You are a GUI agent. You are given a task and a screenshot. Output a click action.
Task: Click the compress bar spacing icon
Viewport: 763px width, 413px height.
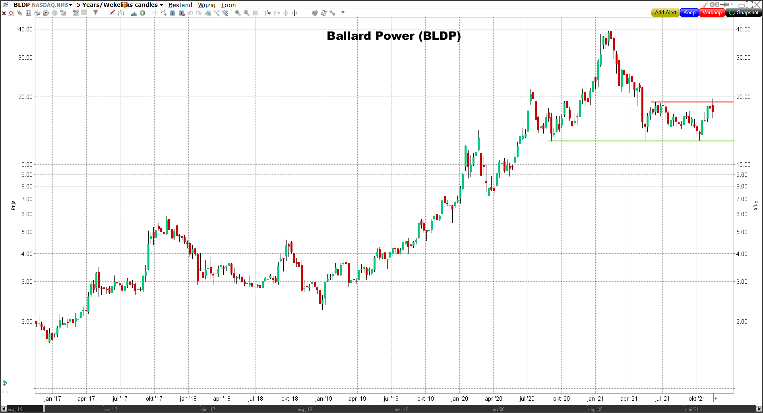pyautogui.click(x=294, y=13)
